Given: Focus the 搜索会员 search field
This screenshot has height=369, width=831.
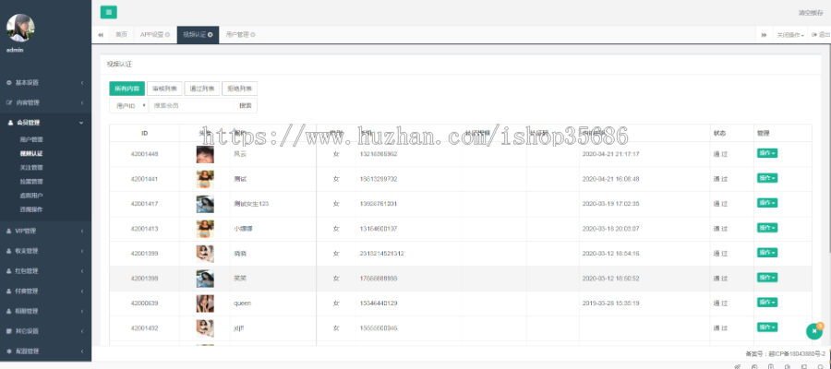Looking at the screenshot, I should pyautogui.click(x=191, y=106).
